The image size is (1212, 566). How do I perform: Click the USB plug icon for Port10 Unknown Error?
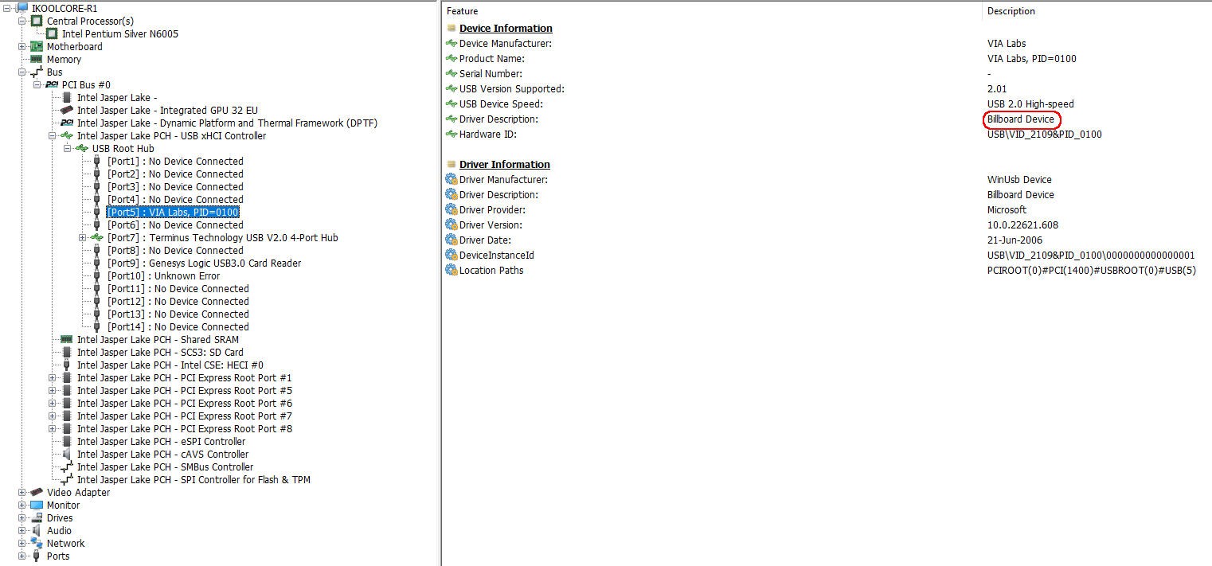point(97,275)
